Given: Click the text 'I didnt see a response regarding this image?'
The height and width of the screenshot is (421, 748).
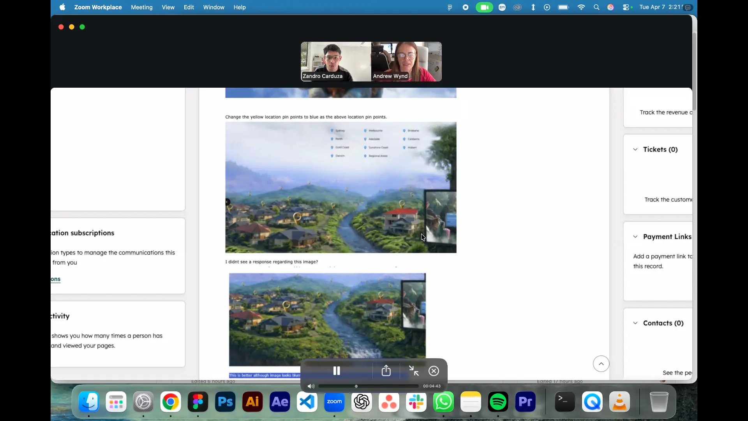Looking at the screenshot, I should coord(272,262).
